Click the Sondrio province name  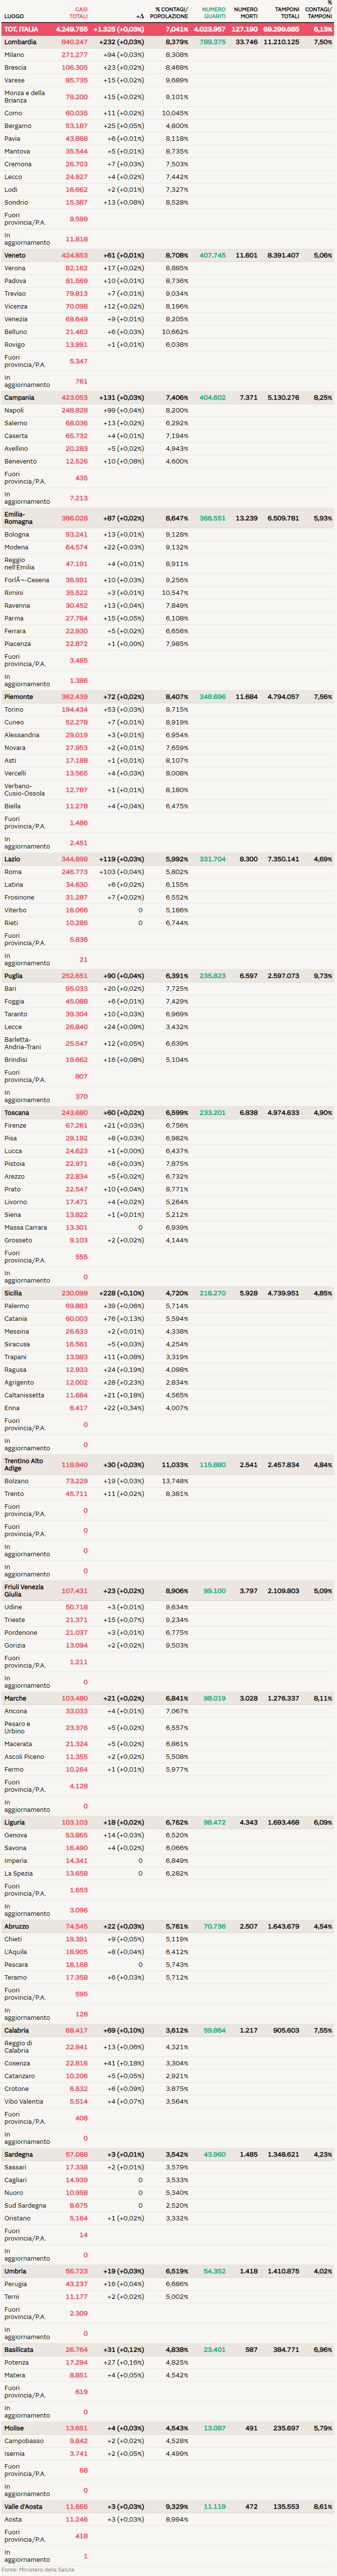[16, 202]
